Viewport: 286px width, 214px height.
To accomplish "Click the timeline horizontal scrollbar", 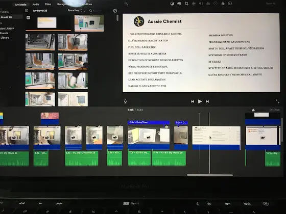I will [x=210, y=175].
